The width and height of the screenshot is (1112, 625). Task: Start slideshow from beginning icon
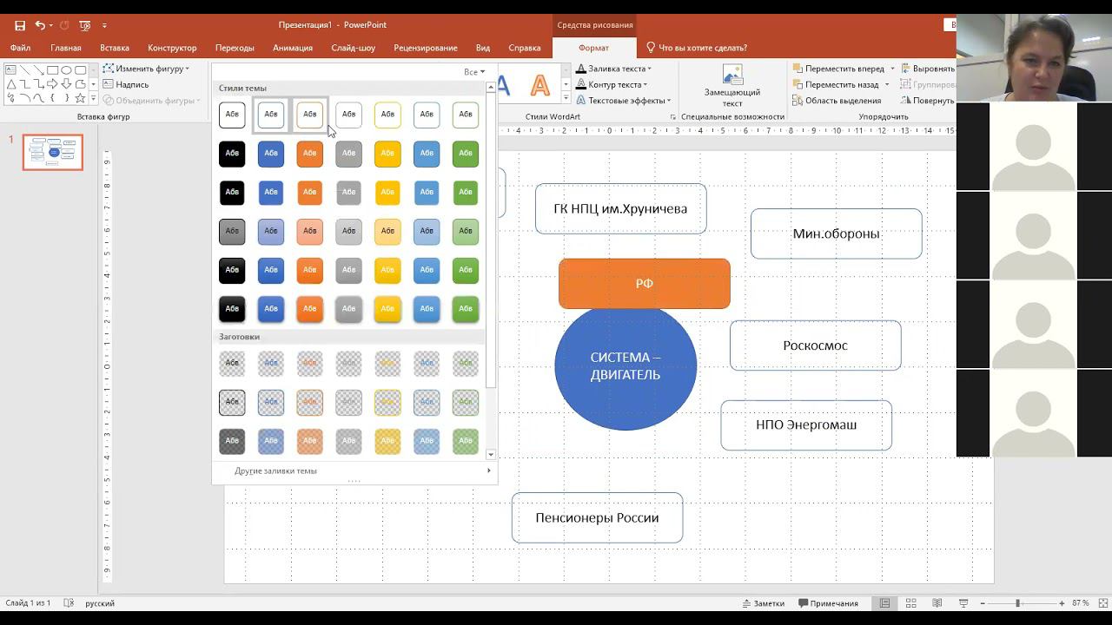click(84, 26)
